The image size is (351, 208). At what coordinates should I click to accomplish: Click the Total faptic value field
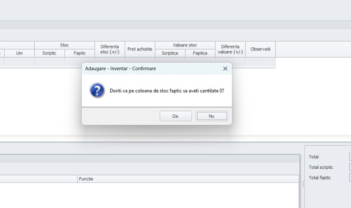349,177
